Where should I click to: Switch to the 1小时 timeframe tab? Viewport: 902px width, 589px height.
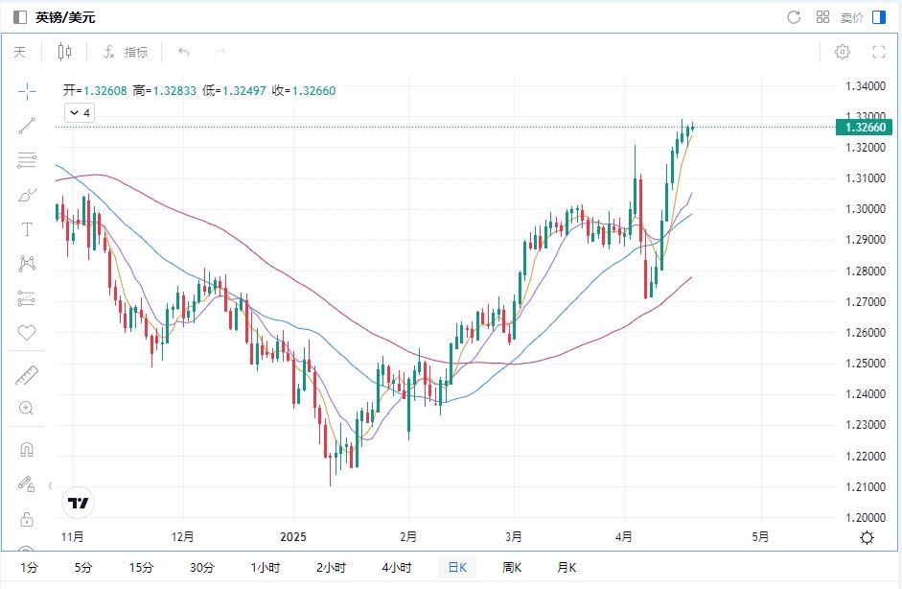265,567
